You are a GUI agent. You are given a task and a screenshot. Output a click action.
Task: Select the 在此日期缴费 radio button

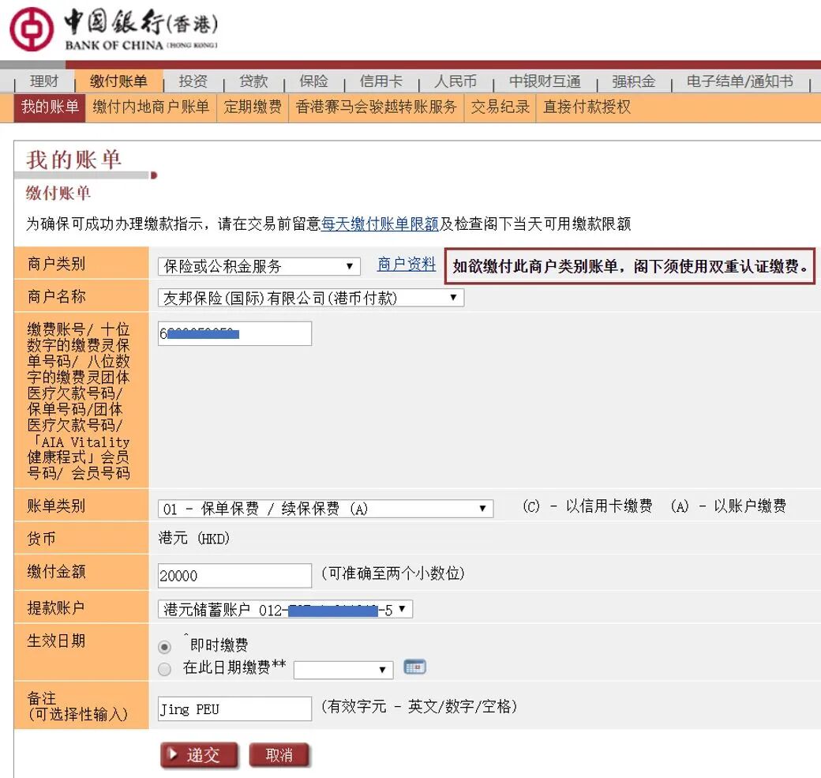[x=164, y=669]
